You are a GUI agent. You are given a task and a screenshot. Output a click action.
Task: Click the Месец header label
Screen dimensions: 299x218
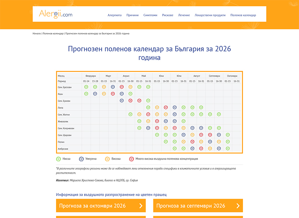click(x=61, y=76)
